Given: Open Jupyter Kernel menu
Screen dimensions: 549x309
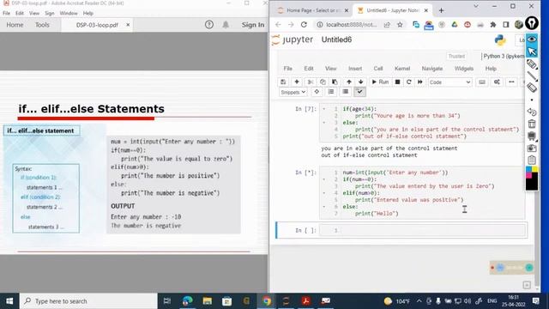Looking at the screenshot, I should 402,69.
